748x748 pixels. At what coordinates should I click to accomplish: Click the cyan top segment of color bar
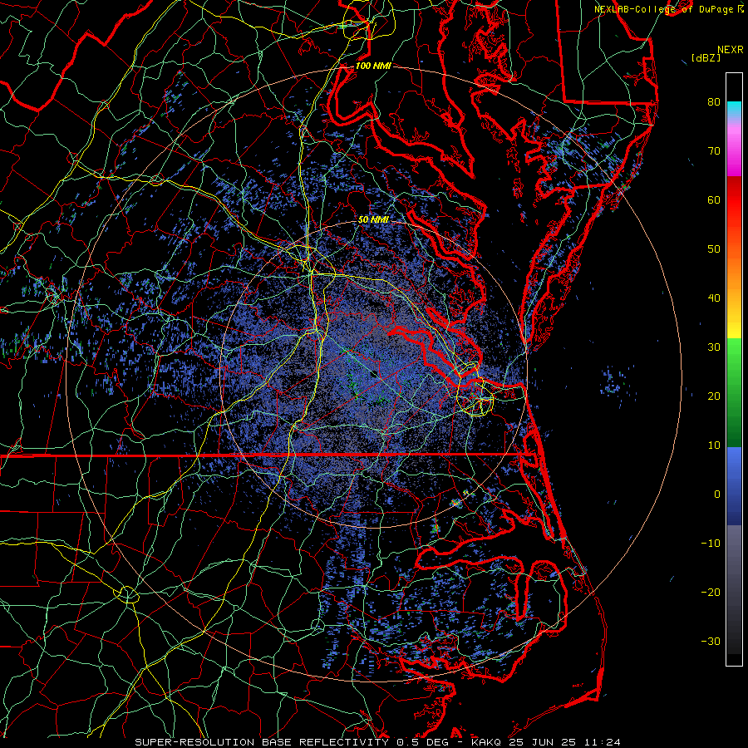(x=734, y=110)
